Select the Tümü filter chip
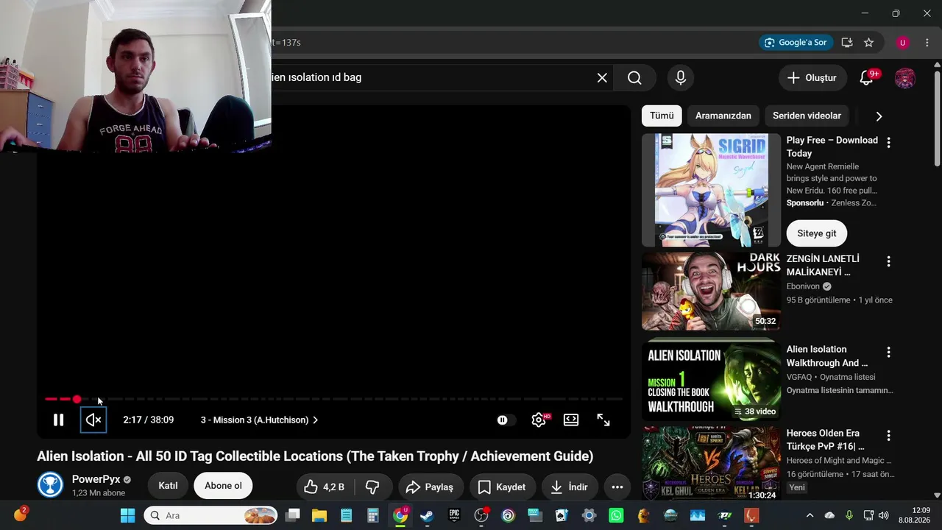942x530 pixels. pos(662,116)
